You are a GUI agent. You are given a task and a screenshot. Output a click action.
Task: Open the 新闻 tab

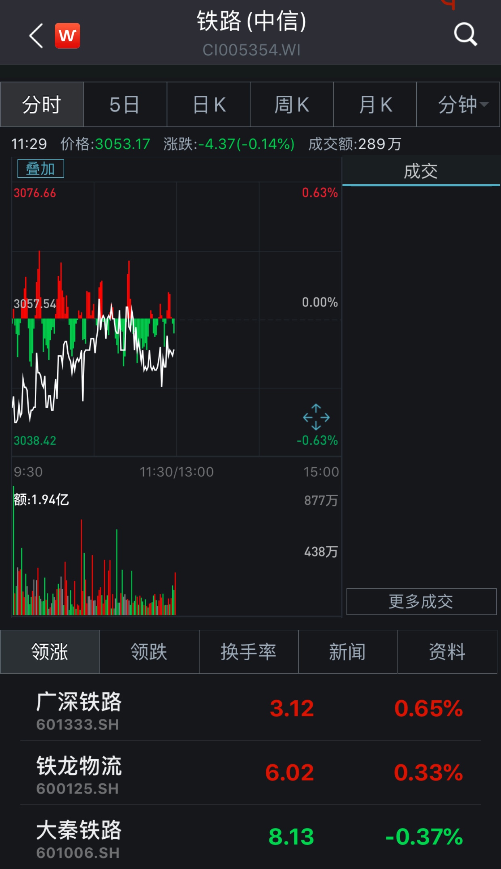[x=348, y=652]
